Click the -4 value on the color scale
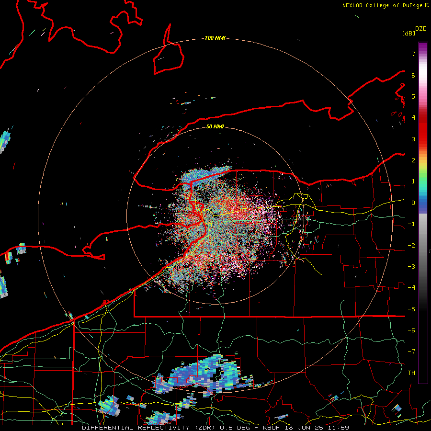The height and width of the screenshot is (431, 431). 411,288
